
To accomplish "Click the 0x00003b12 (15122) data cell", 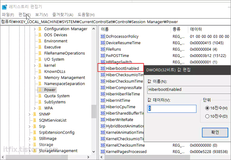I will pyautogui.click(x=208, y=56).
